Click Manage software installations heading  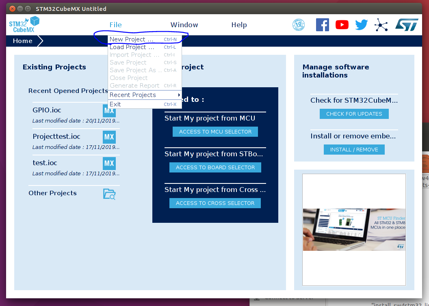pos(336,71)
